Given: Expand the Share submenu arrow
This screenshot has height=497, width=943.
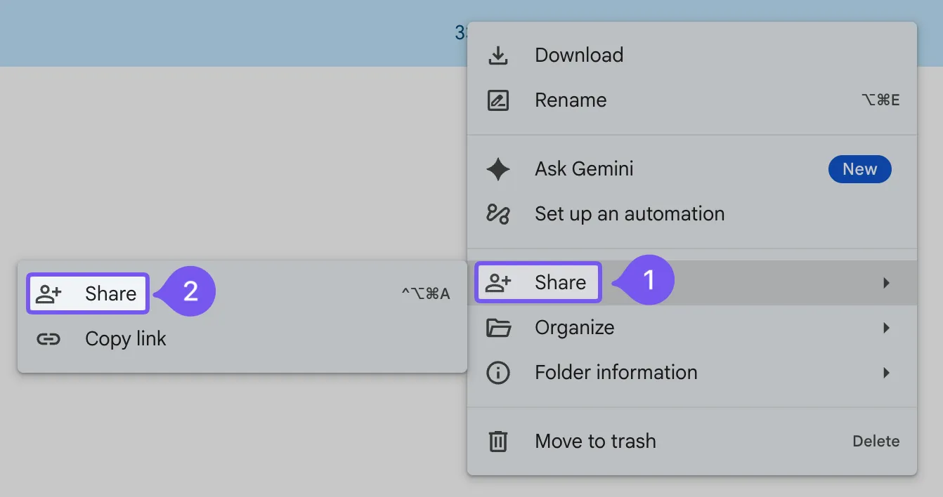Looking at the screenshot, I should click(x=887, y=283).
